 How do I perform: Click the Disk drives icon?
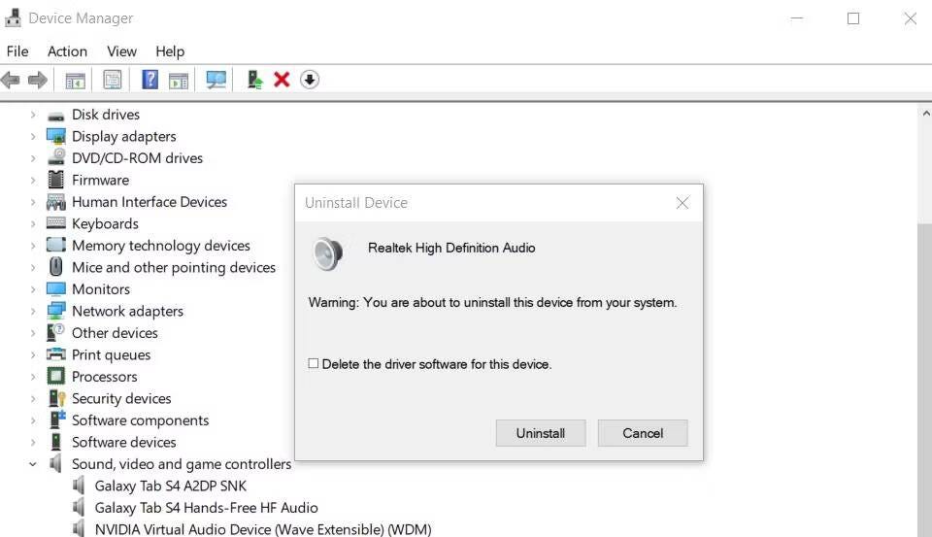pos(56,116)
